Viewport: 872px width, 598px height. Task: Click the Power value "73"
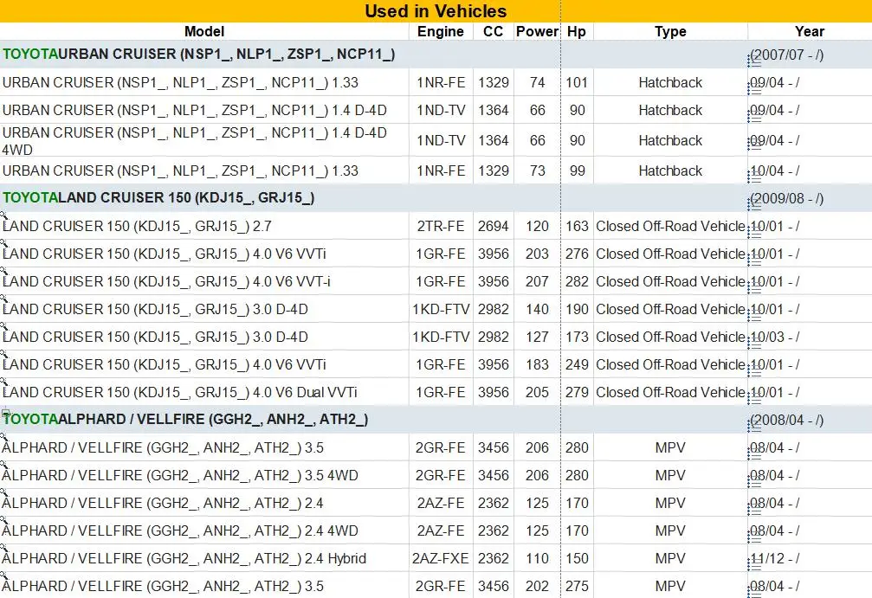click(537, 171)
